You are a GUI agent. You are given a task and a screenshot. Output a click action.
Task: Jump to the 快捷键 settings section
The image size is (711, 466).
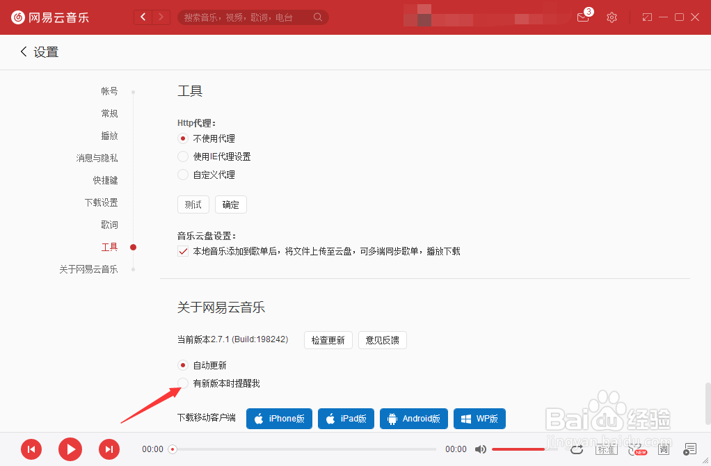point(105,180)
